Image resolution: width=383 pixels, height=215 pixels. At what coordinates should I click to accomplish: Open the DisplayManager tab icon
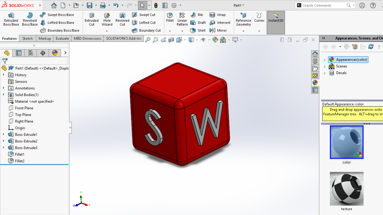pos(55,53)
